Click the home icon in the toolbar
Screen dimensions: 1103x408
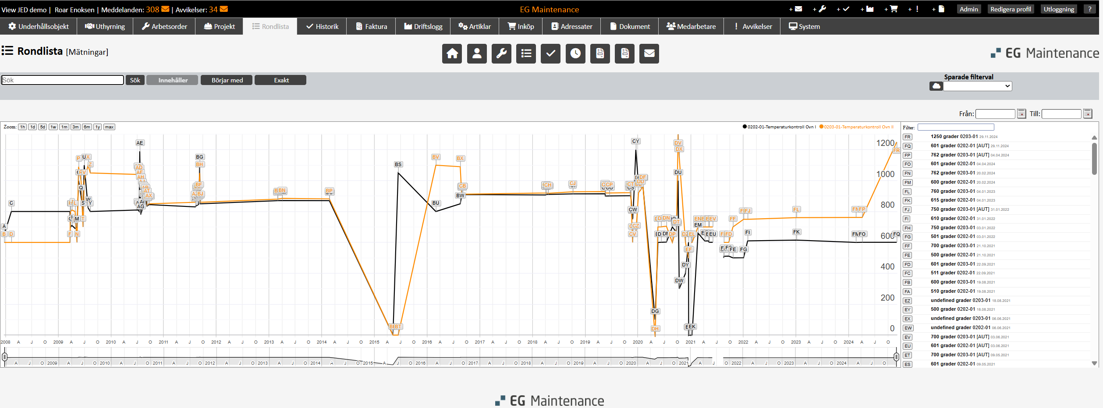coord(452,54)
